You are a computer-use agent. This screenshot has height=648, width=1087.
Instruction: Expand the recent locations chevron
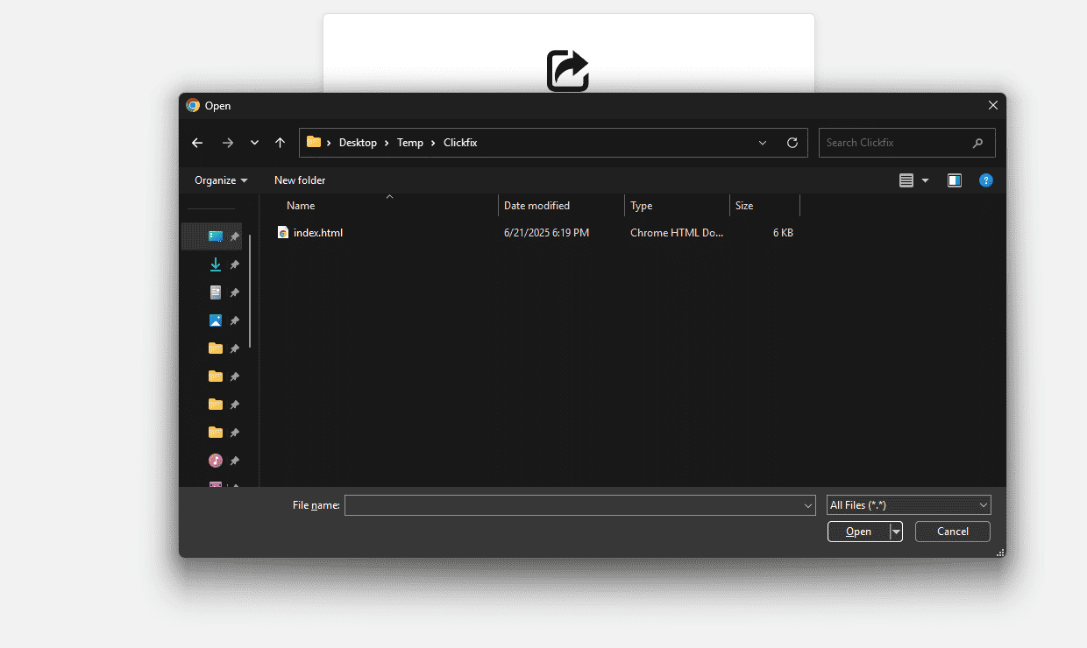(x=254, y=143)
